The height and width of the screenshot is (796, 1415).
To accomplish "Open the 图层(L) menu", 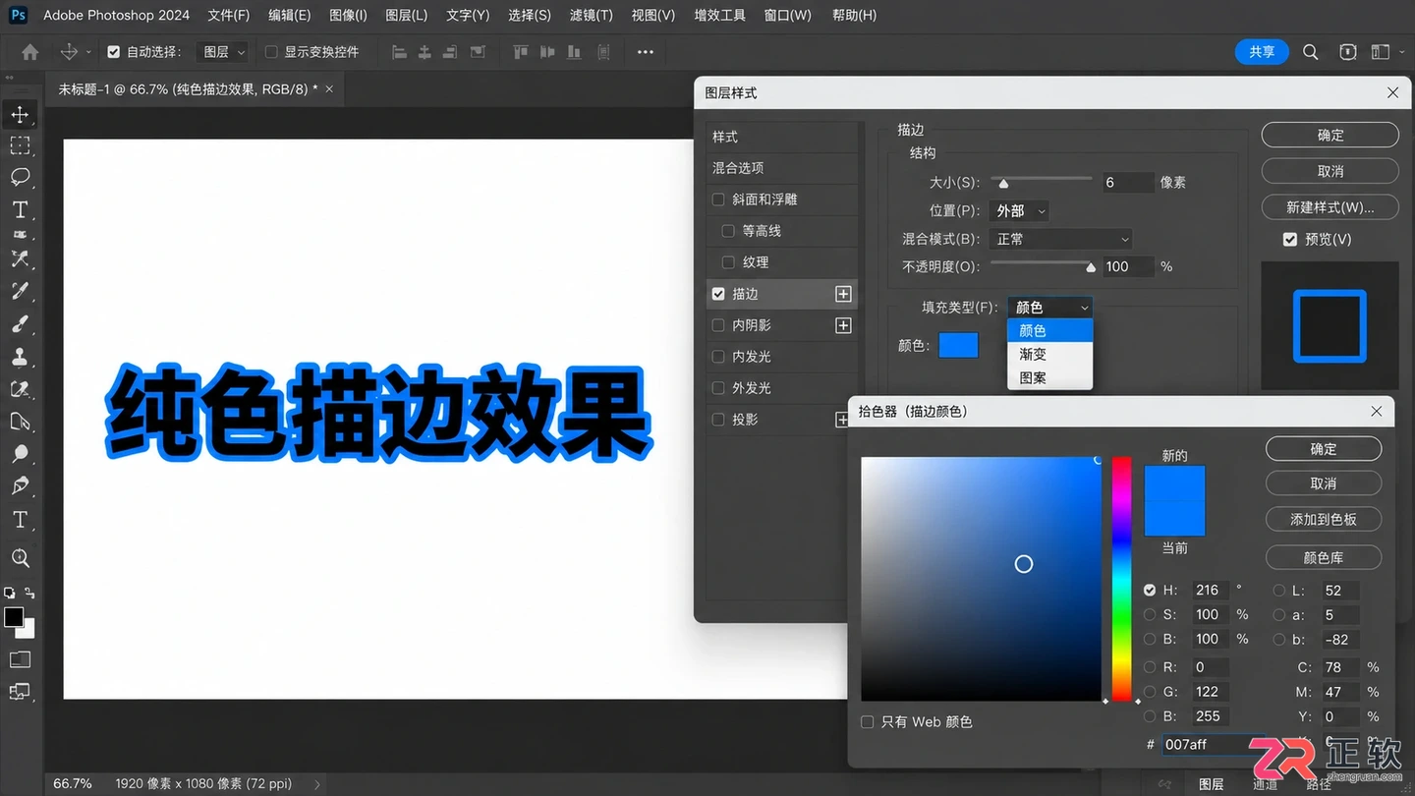I will (407, 15).
